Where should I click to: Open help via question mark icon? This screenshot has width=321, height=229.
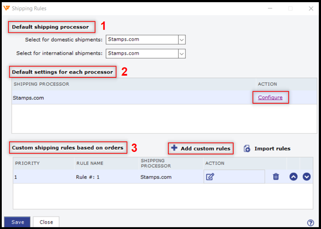pos(311,222)
